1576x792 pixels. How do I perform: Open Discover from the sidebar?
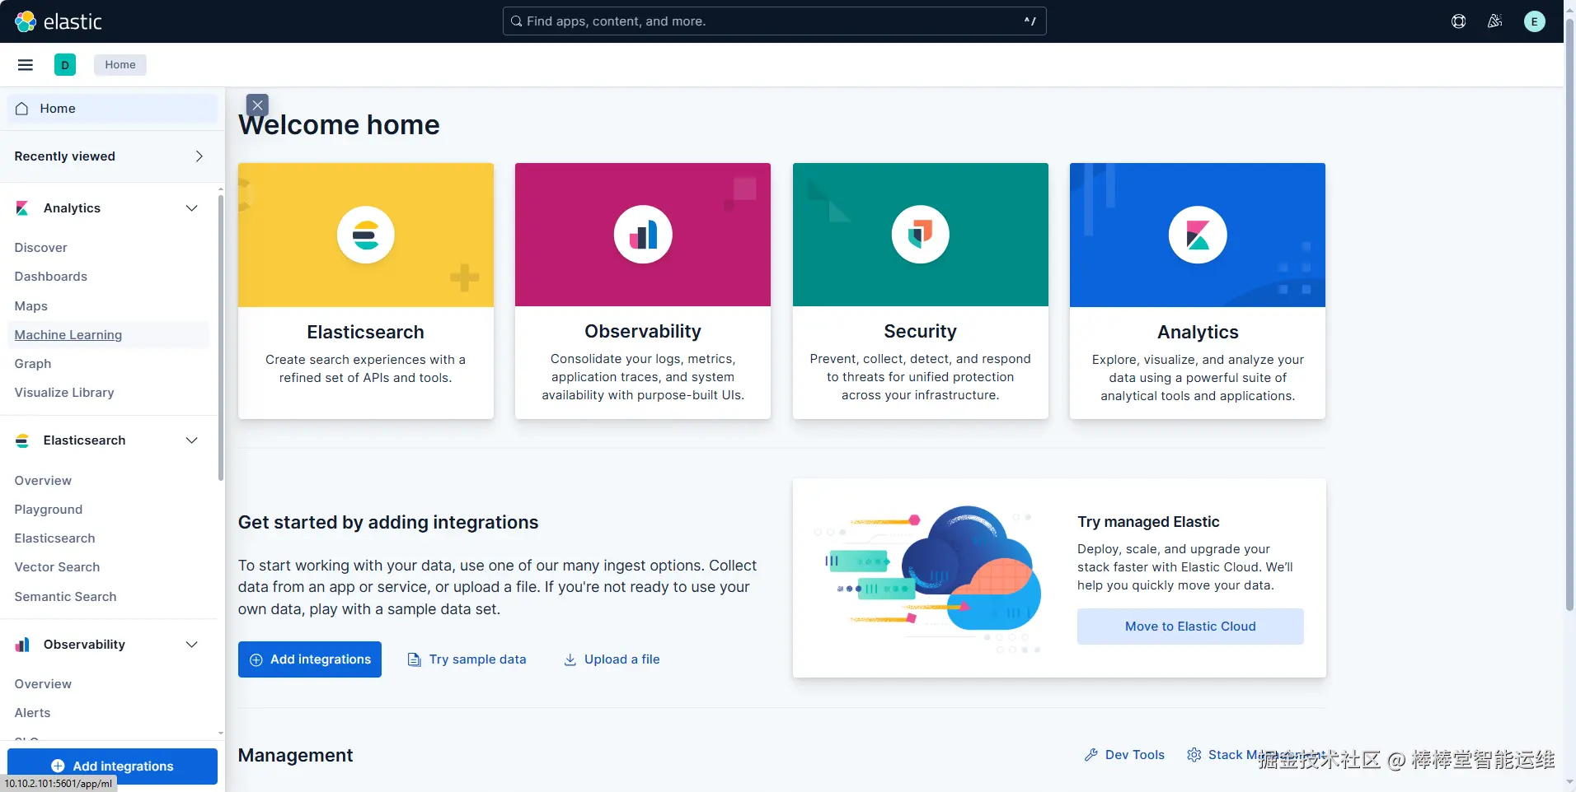[x=40, y=248]
